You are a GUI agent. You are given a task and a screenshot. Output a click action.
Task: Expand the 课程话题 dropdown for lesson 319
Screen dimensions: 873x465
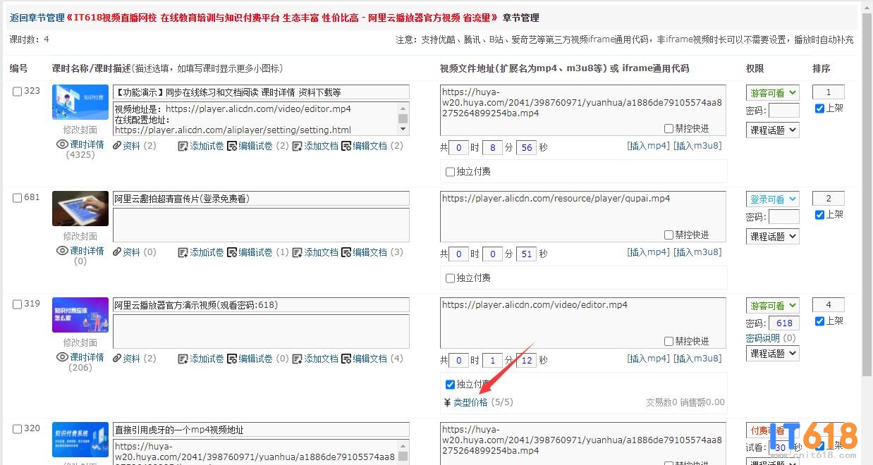click(x=772, y=354)
